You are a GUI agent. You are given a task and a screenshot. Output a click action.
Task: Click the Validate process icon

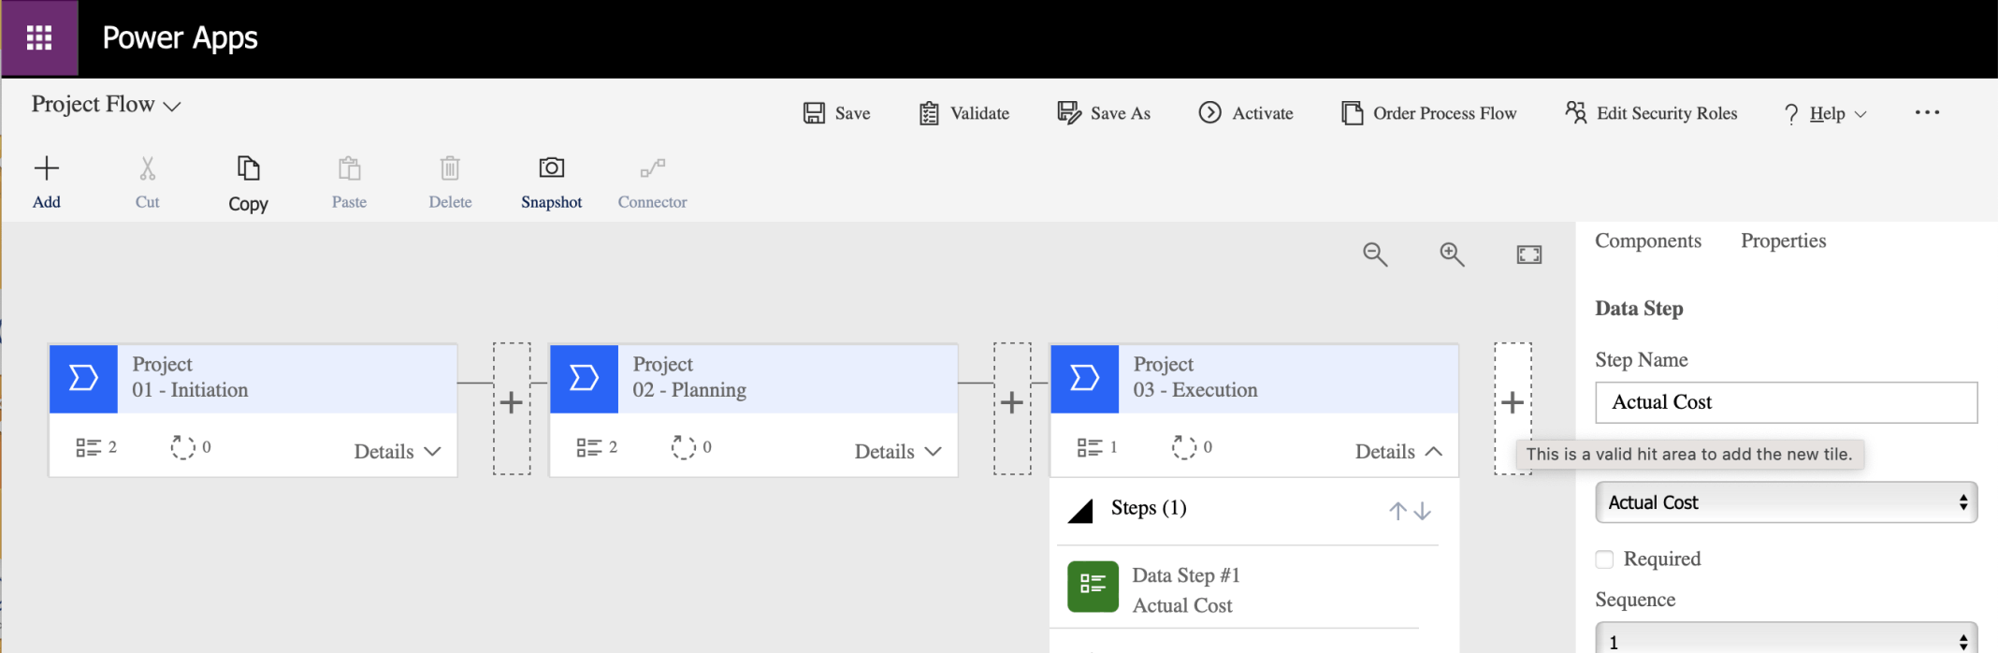928,113
